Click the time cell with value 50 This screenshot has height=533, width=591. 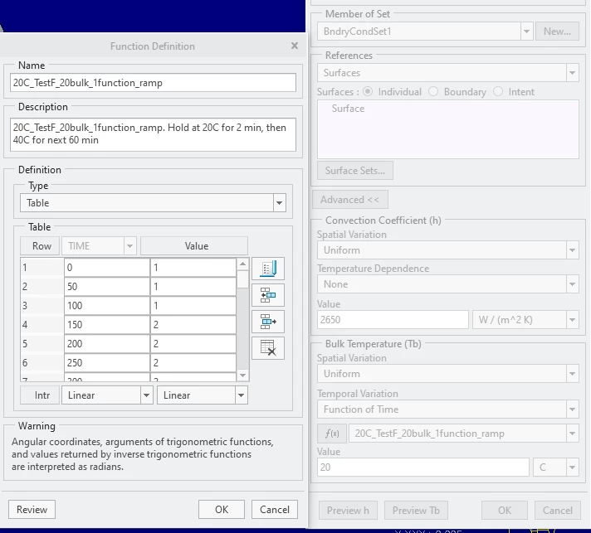tap(107, 287)
